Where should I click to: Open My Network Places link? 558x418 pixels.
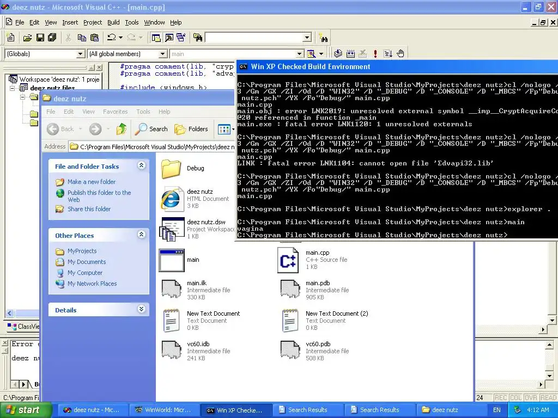point(92,284)
